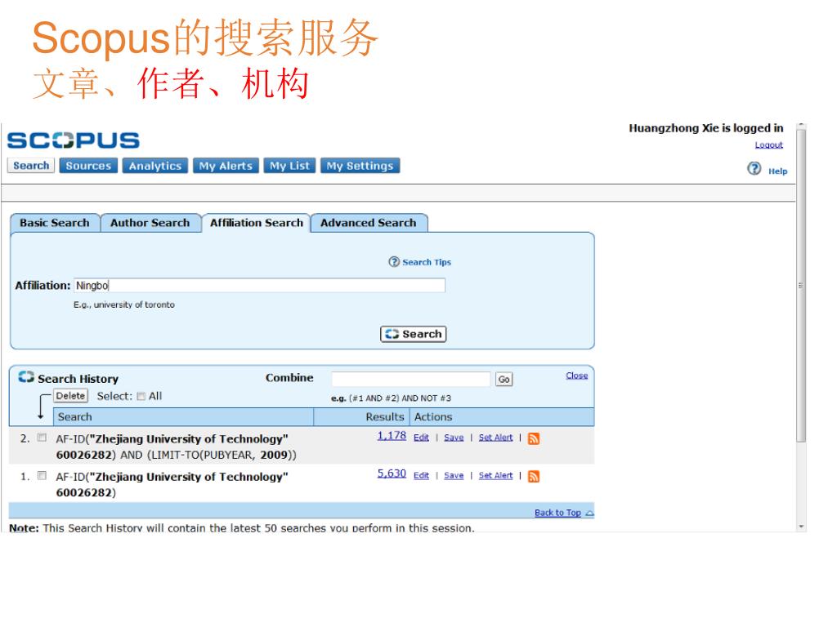Go to My Alerts
Viewport: 837px width, 627px height.
point(226,166)
